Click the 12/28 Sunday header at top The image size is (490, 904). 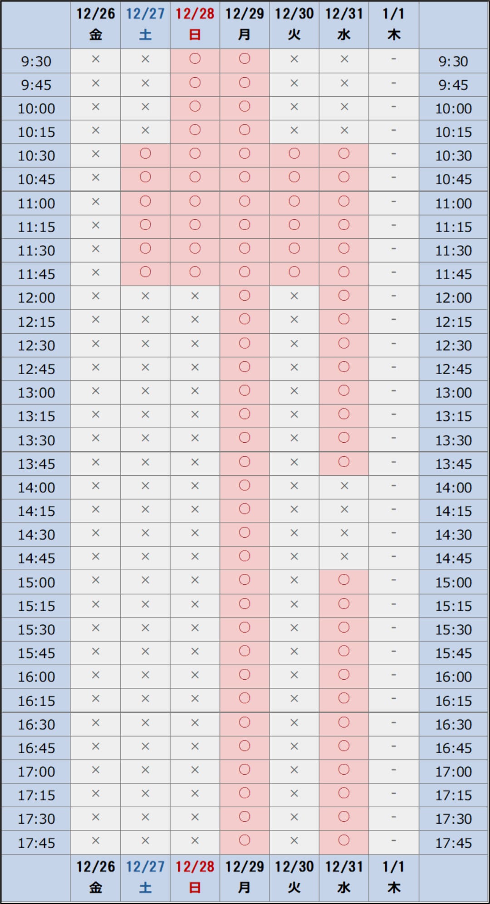tap(195, 25)
